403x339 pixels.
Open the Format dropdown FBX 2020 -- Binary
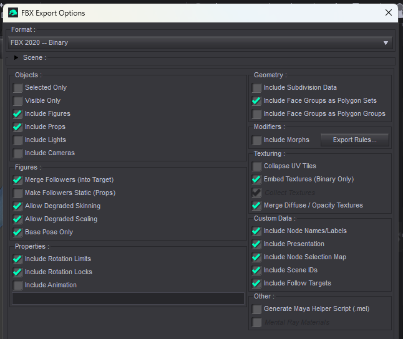200,42
